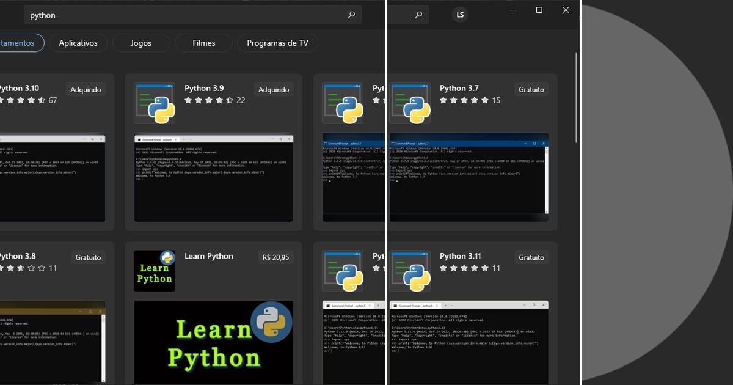Toggle the Aplicativos filter chip
Screen dimensions: 733x385
(x=78, y=43)
